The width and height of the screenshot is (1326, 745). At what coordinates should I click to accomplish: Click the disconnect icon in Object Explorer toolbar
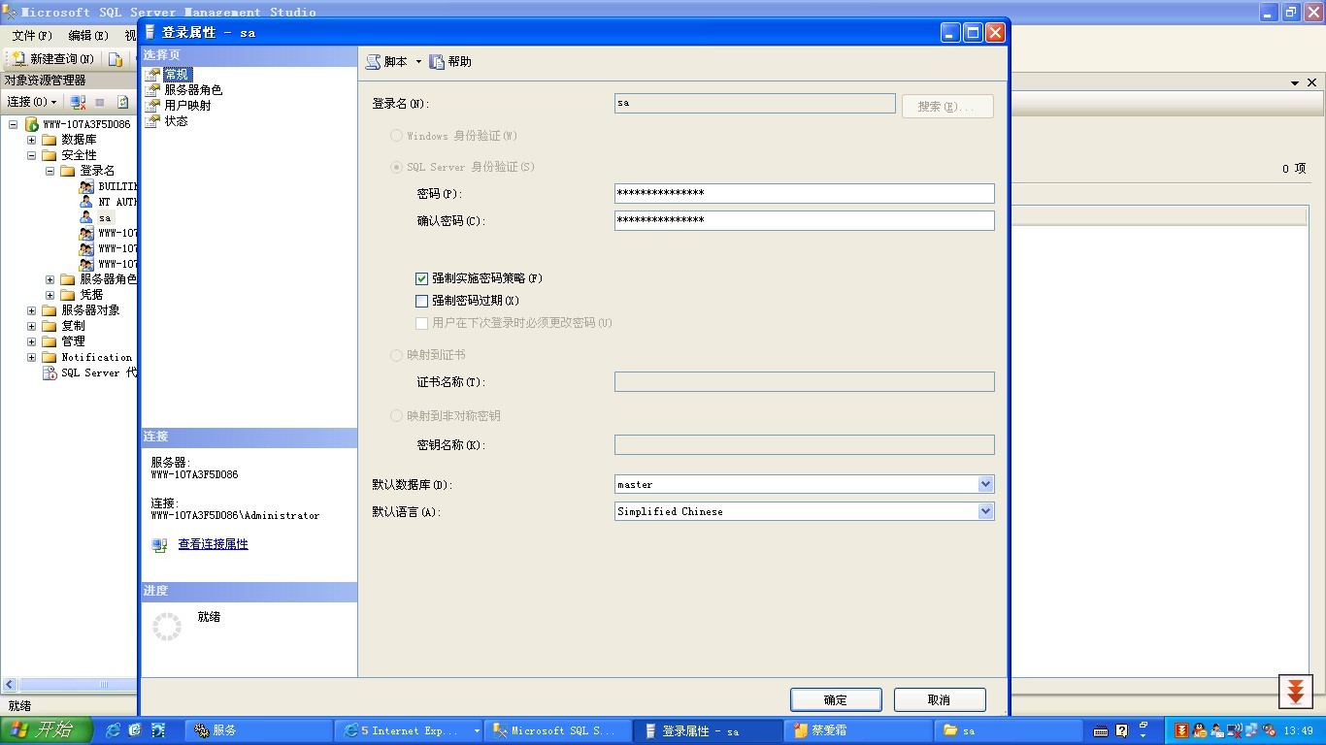[79, 102]
